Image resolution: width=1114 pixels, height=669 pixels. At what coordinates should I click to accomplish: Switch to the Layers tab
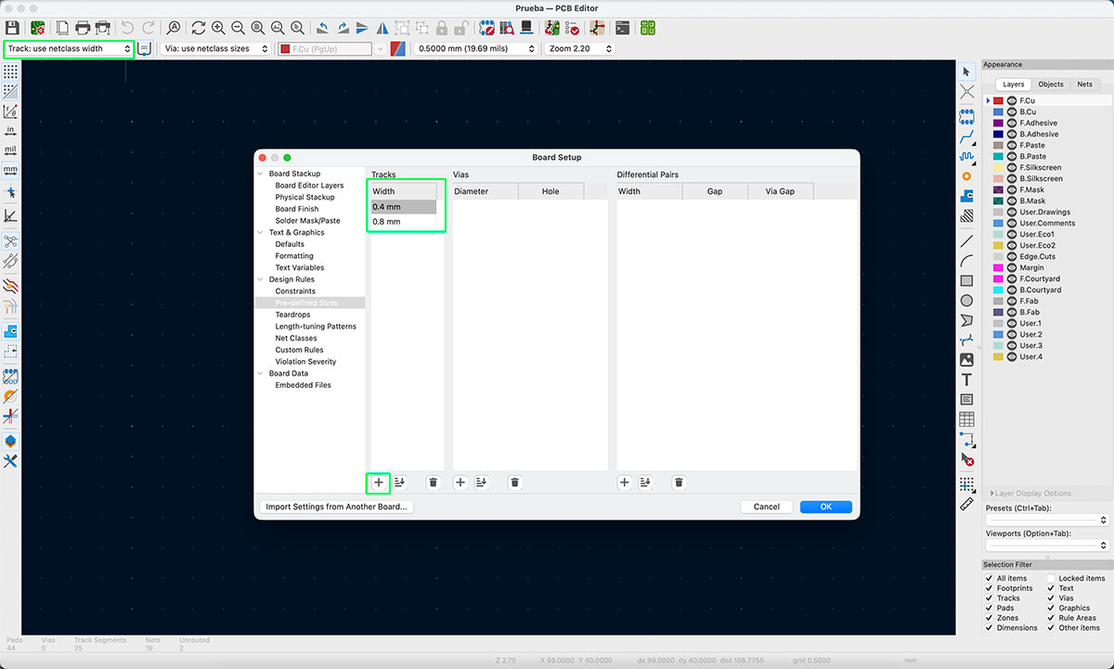(1013, 84)
